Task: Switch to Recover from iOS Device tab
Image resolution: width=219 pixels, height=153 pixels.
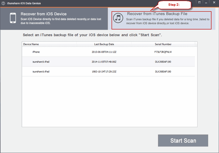Action: tap(54, 19)
